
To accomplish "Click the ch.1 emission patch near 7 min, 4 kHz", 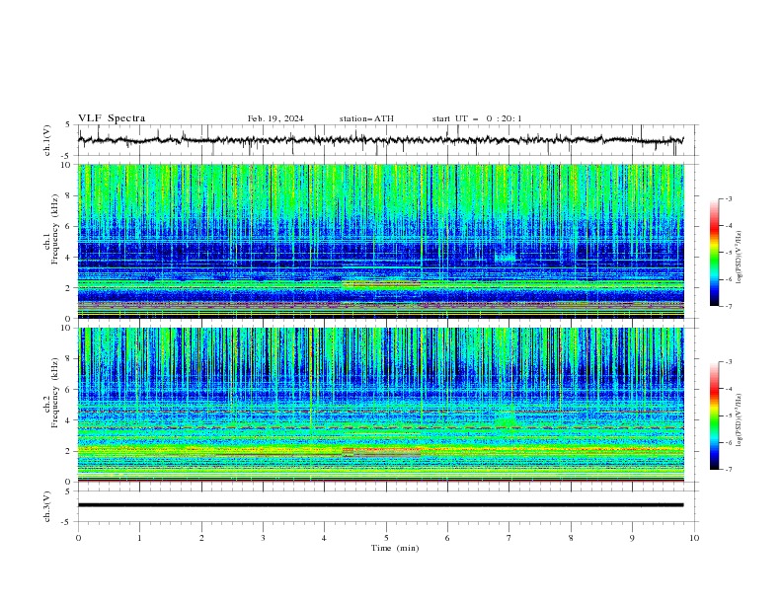I will pyautogui.click(x=505, y=258).
